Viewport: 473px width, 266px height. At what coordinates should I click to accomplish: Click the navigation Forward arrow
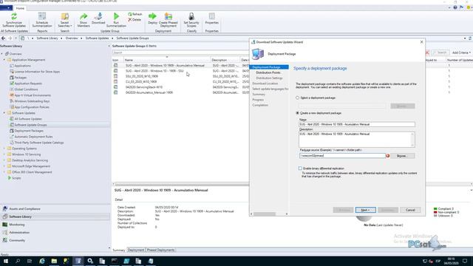(10, 38)
